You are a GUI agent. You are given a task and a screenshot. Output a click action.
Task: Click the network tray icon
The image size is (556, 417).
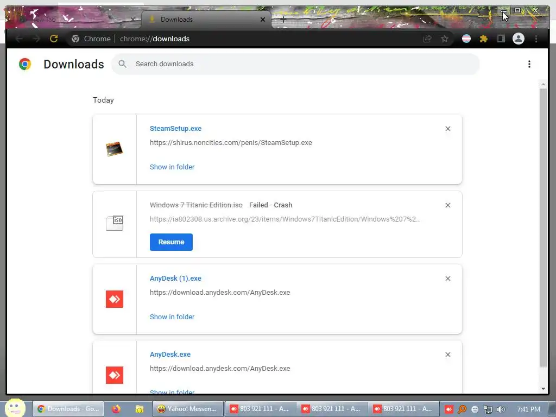(x=488, y=409)
